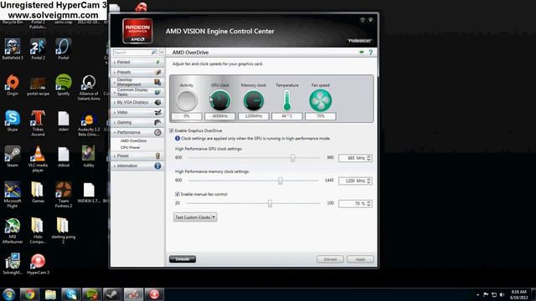Open the Test Custom Clocks dropdown arrow
This screenshot has height=301, width=536.
point(214,217)
